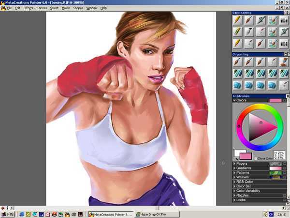Collapse the Basic painting palette with its box button

click(286, 13)
